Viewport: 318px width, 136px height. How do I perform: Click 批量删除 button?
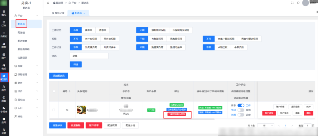[x=76, y=125]
